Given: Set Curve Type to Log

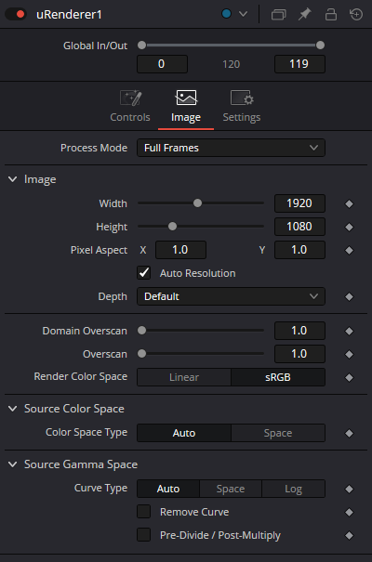Looking at the screenshot, I should (x=294, y=489).
